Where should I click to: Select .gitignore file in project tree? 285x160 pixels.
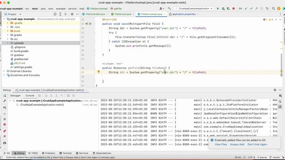pyautogui.click(x=20, y=47)
